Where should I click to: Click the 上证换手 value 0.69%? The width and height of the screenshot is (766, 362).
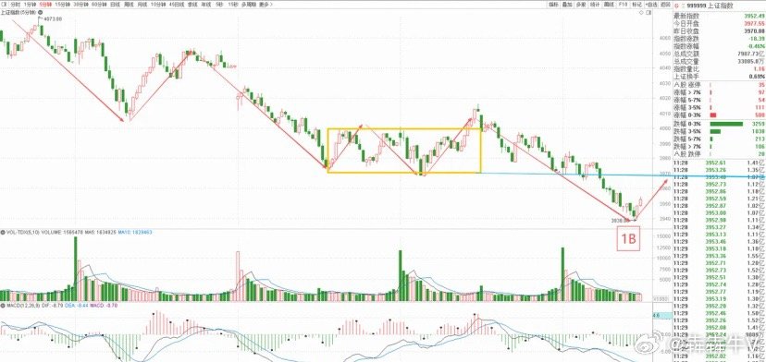point(757,77)
